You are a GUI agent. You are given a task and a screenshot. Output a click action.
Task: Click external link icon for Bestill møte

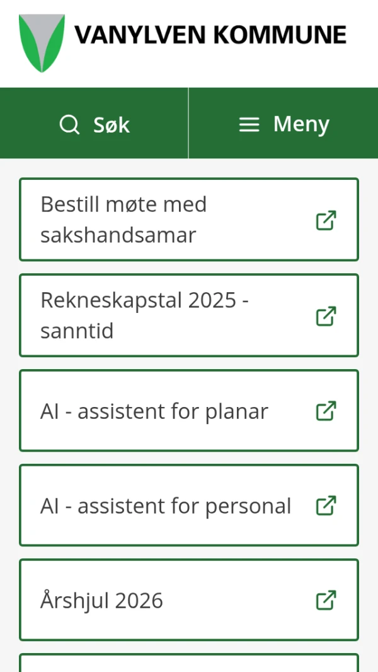326,221
